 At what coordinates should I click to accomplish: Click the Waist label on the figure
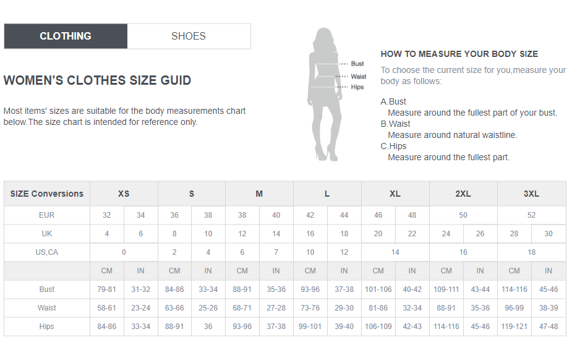(358, 76)
